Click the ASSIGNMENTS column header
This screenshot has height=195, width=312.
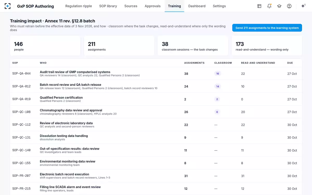click(x=194, y=63)
